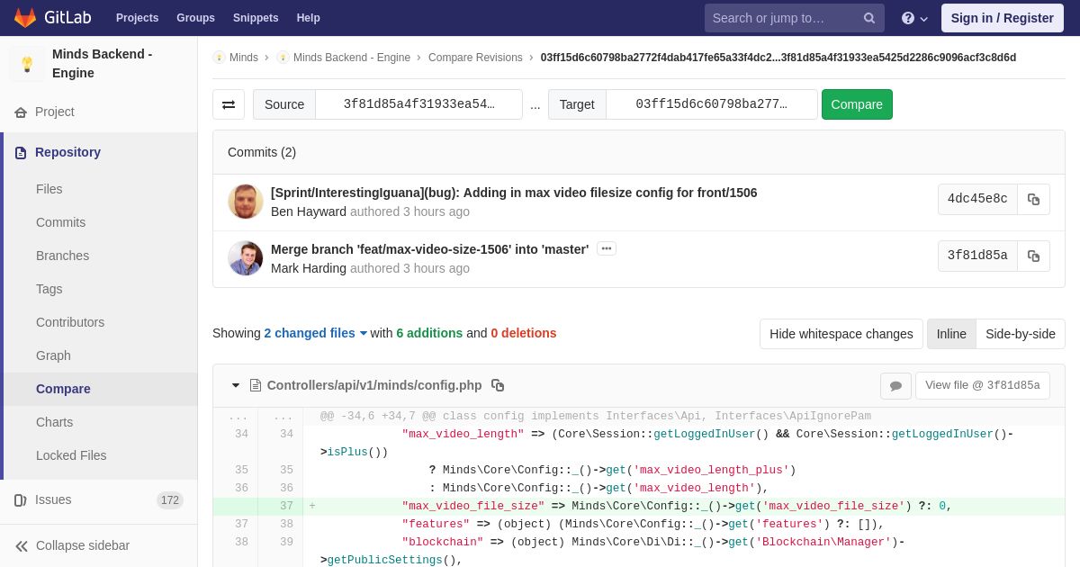Switch diff view to Inline

pos(951,334)
